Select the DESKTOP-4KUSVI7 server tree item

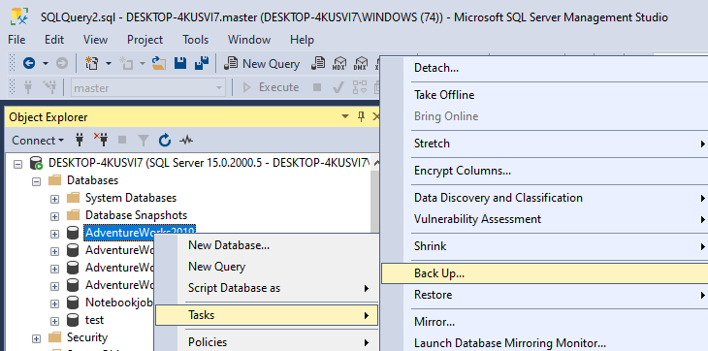coord(209,163)
